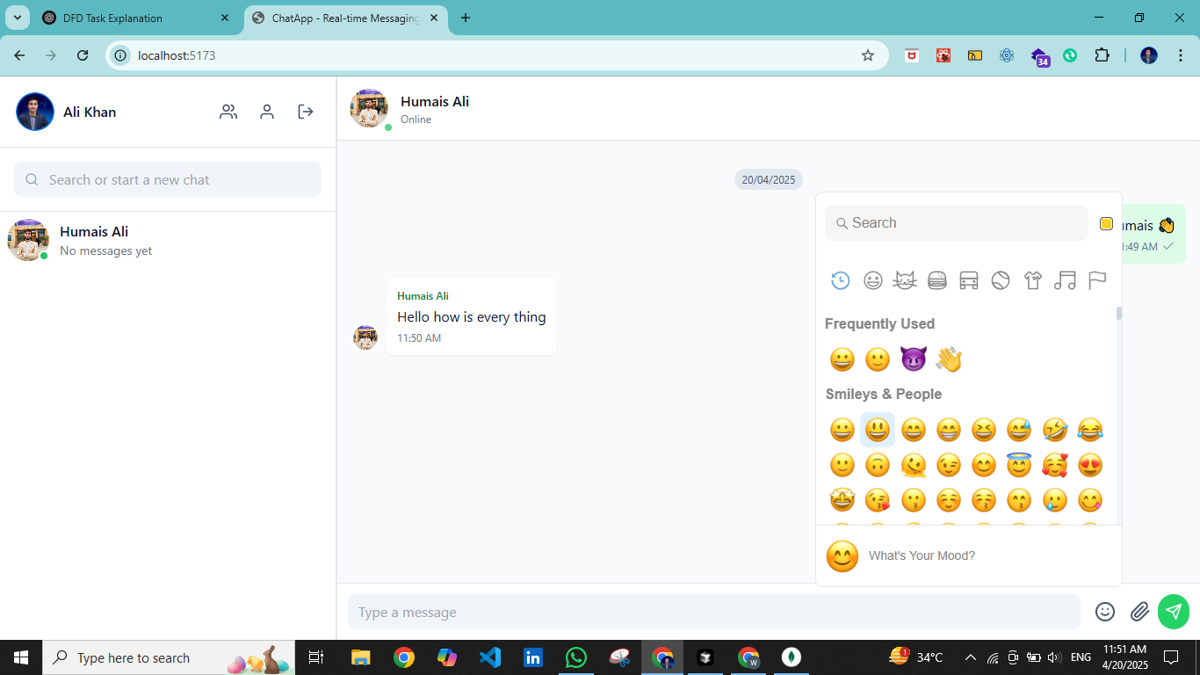1200x675 pixels.
Task: Switch to the ChatApp browser tab
Action: (343, 17)
